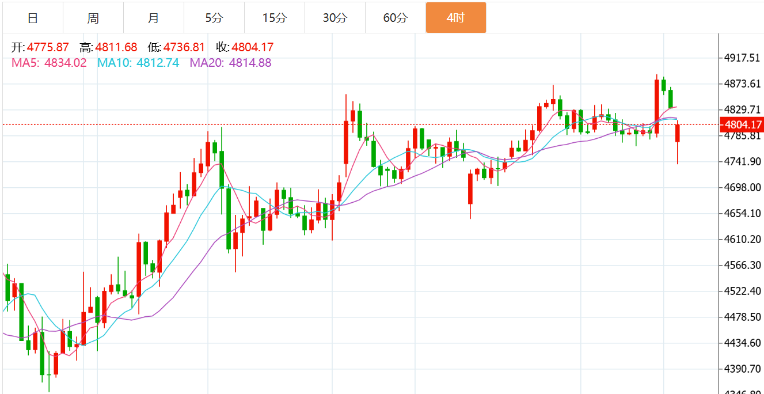Click the red current price tag on axis
Viewport: 764px width, 394px height.
[743, 124]
